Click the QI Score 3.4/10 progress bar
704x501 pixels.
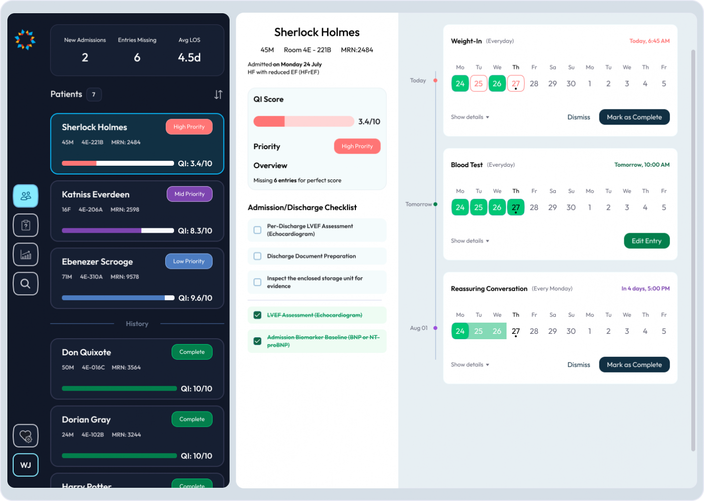pyautogui.click(x=304, y=121)
